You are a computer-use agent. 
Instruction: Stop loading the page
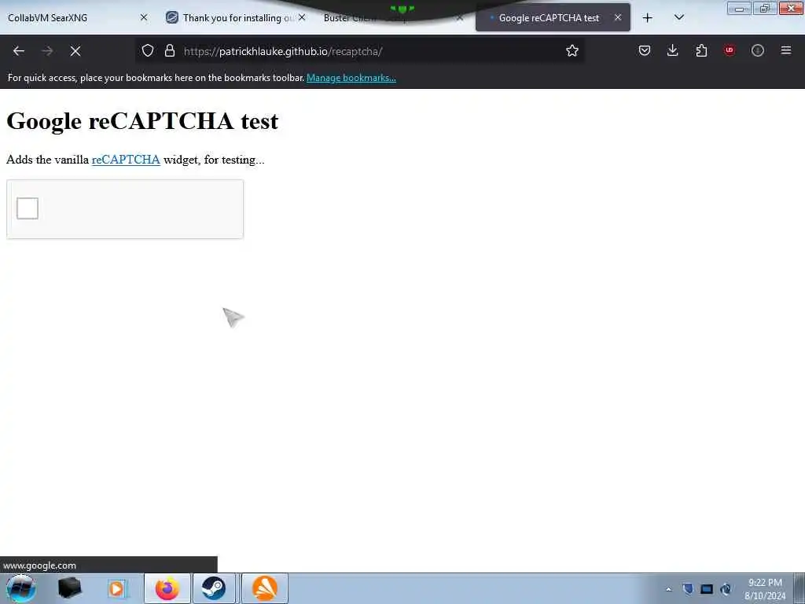coord(75,51)
